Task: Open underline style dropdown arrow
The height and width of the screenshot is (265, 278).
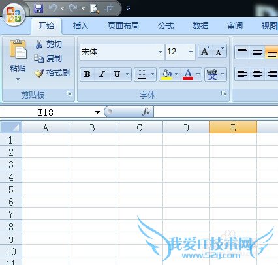Action: pyautogui.click(x=128, y=74)
